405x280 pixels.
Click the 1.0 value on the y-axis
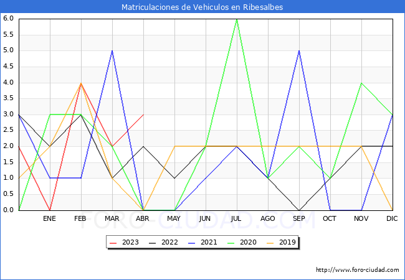click(8, 178)
